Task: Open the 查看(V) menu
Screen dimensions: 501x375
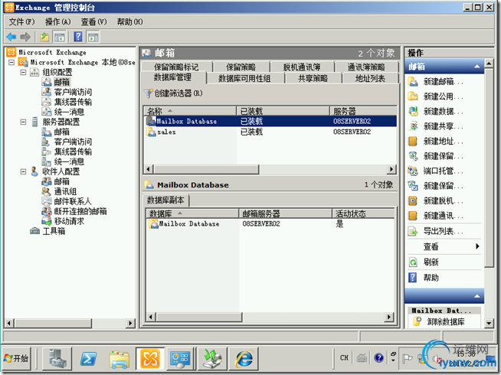Action: tap(93, 21)
